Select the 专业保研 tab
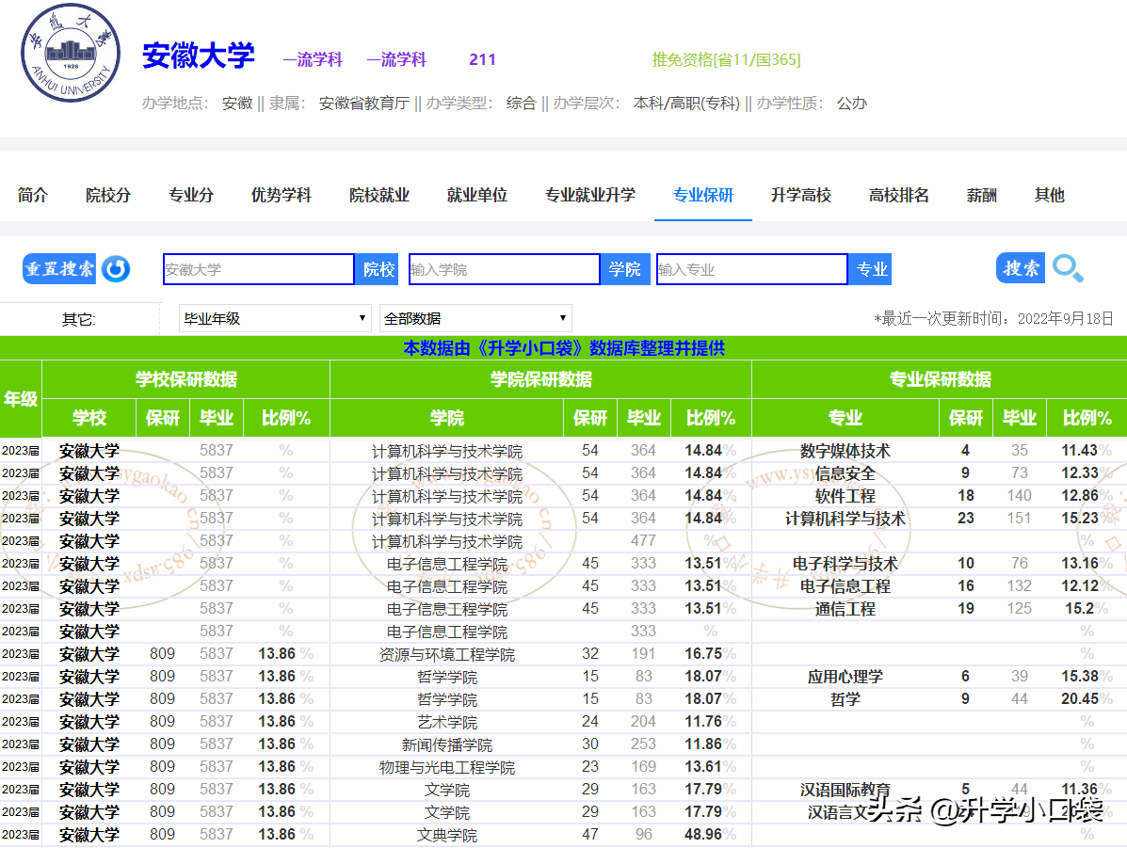The height and width of the screenshot is (848, 1127). pos(703,195)
